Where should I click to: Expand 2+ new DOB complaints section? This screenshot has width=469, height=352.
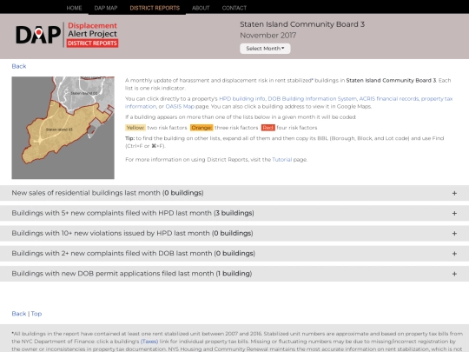pyautogui.click(x=234, y=254)
